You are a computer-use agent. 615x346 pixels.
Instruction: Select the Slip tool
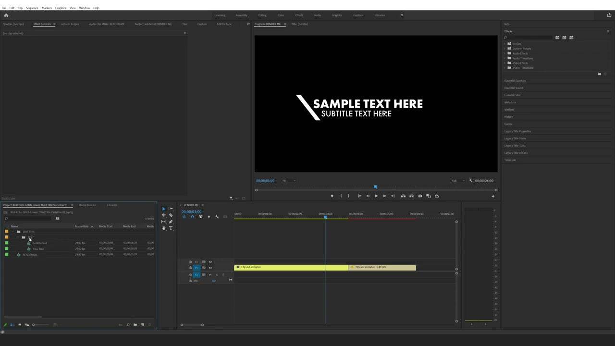[x=163, y=222]
